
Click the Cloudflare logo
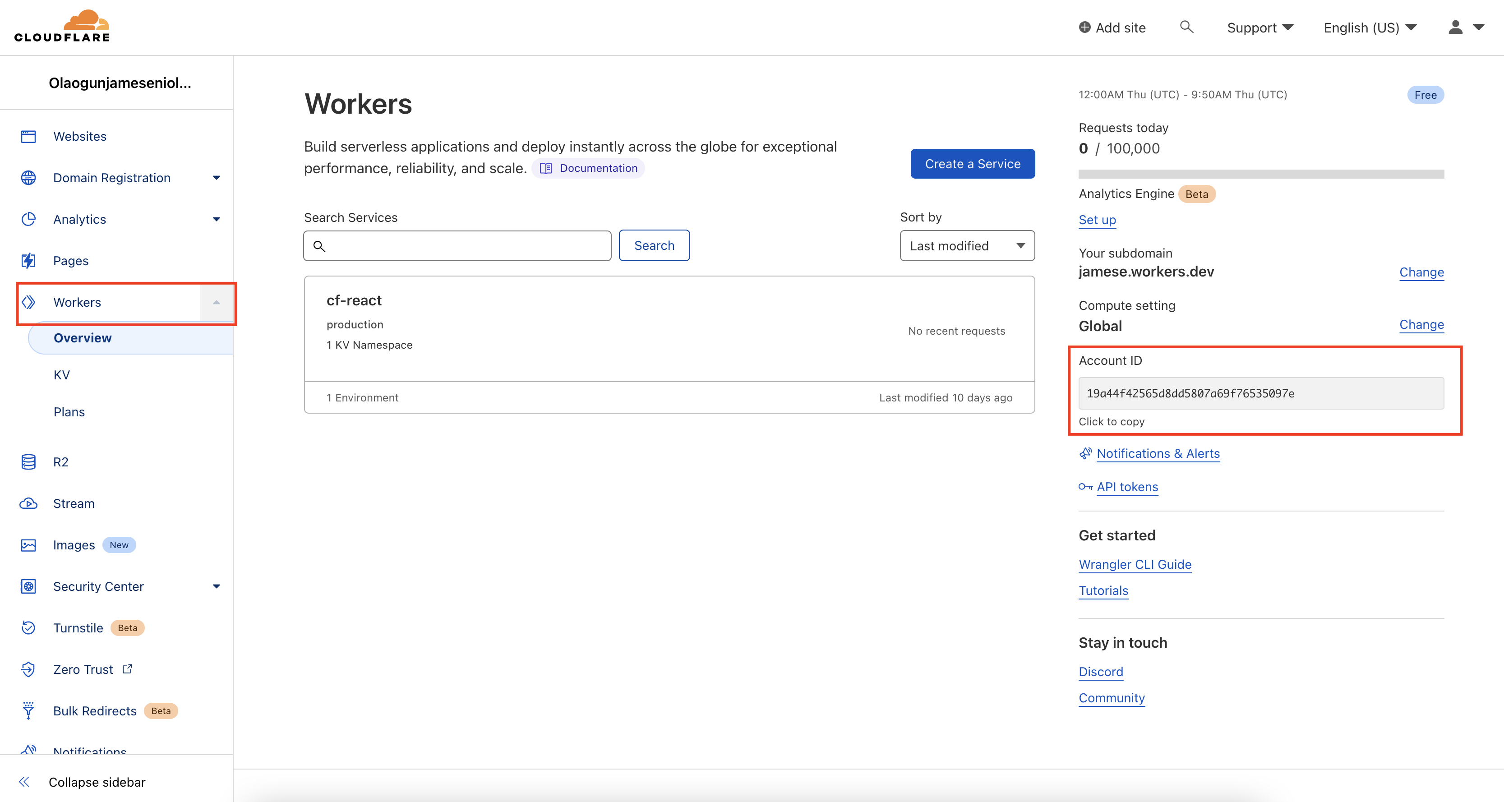click(x=62, y=26)
